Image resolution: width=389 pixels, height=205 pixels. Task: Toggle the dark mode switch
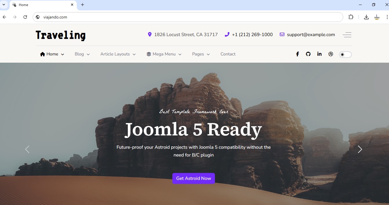(x=345, y=54)
